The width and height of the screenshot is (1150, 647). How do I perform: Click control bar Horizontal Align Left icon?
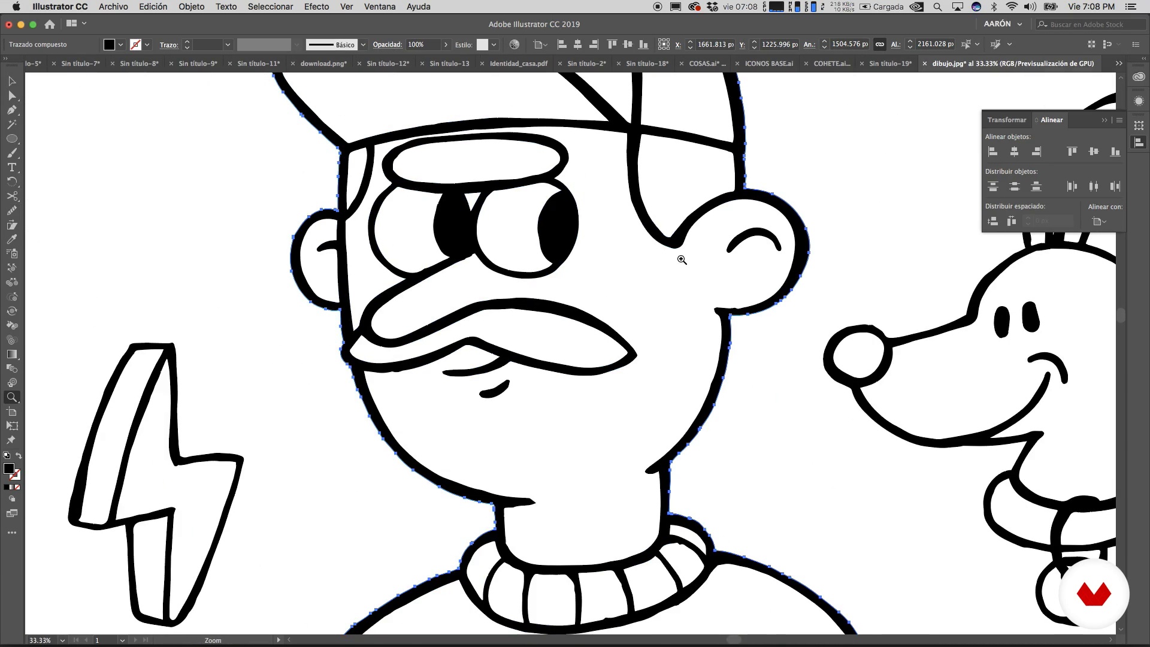(562, 44)
